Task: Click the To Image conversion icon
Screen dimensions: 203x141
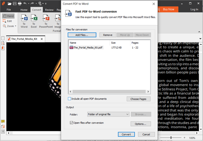Action: tap(58, 21)
